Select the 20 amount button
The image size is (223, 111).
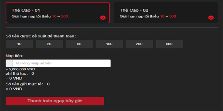coord(49,44)
